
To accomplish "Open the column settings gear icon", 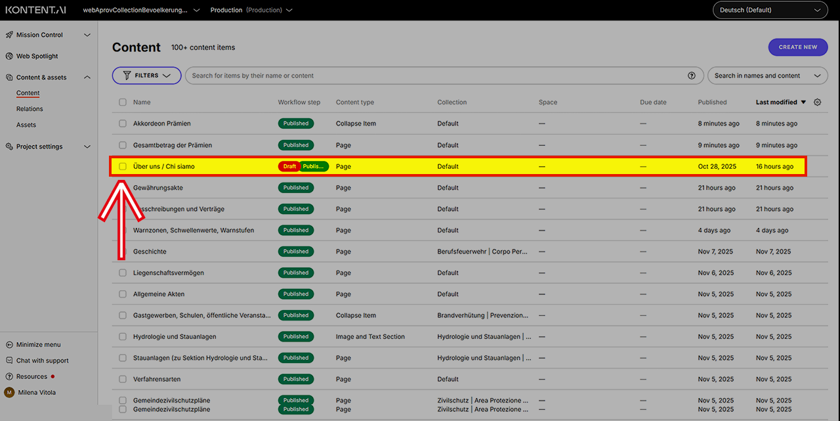I will (817, 102).
